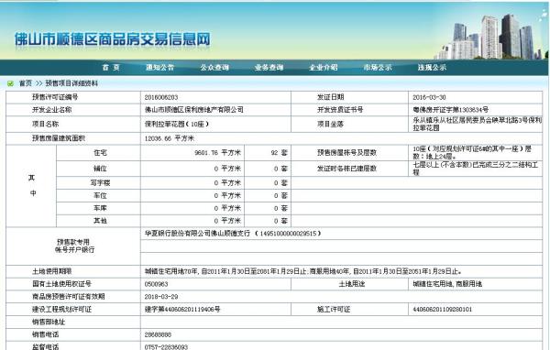
Task: Select planning permit 建字第440606201119406号
Action: (x=182, y=310)
